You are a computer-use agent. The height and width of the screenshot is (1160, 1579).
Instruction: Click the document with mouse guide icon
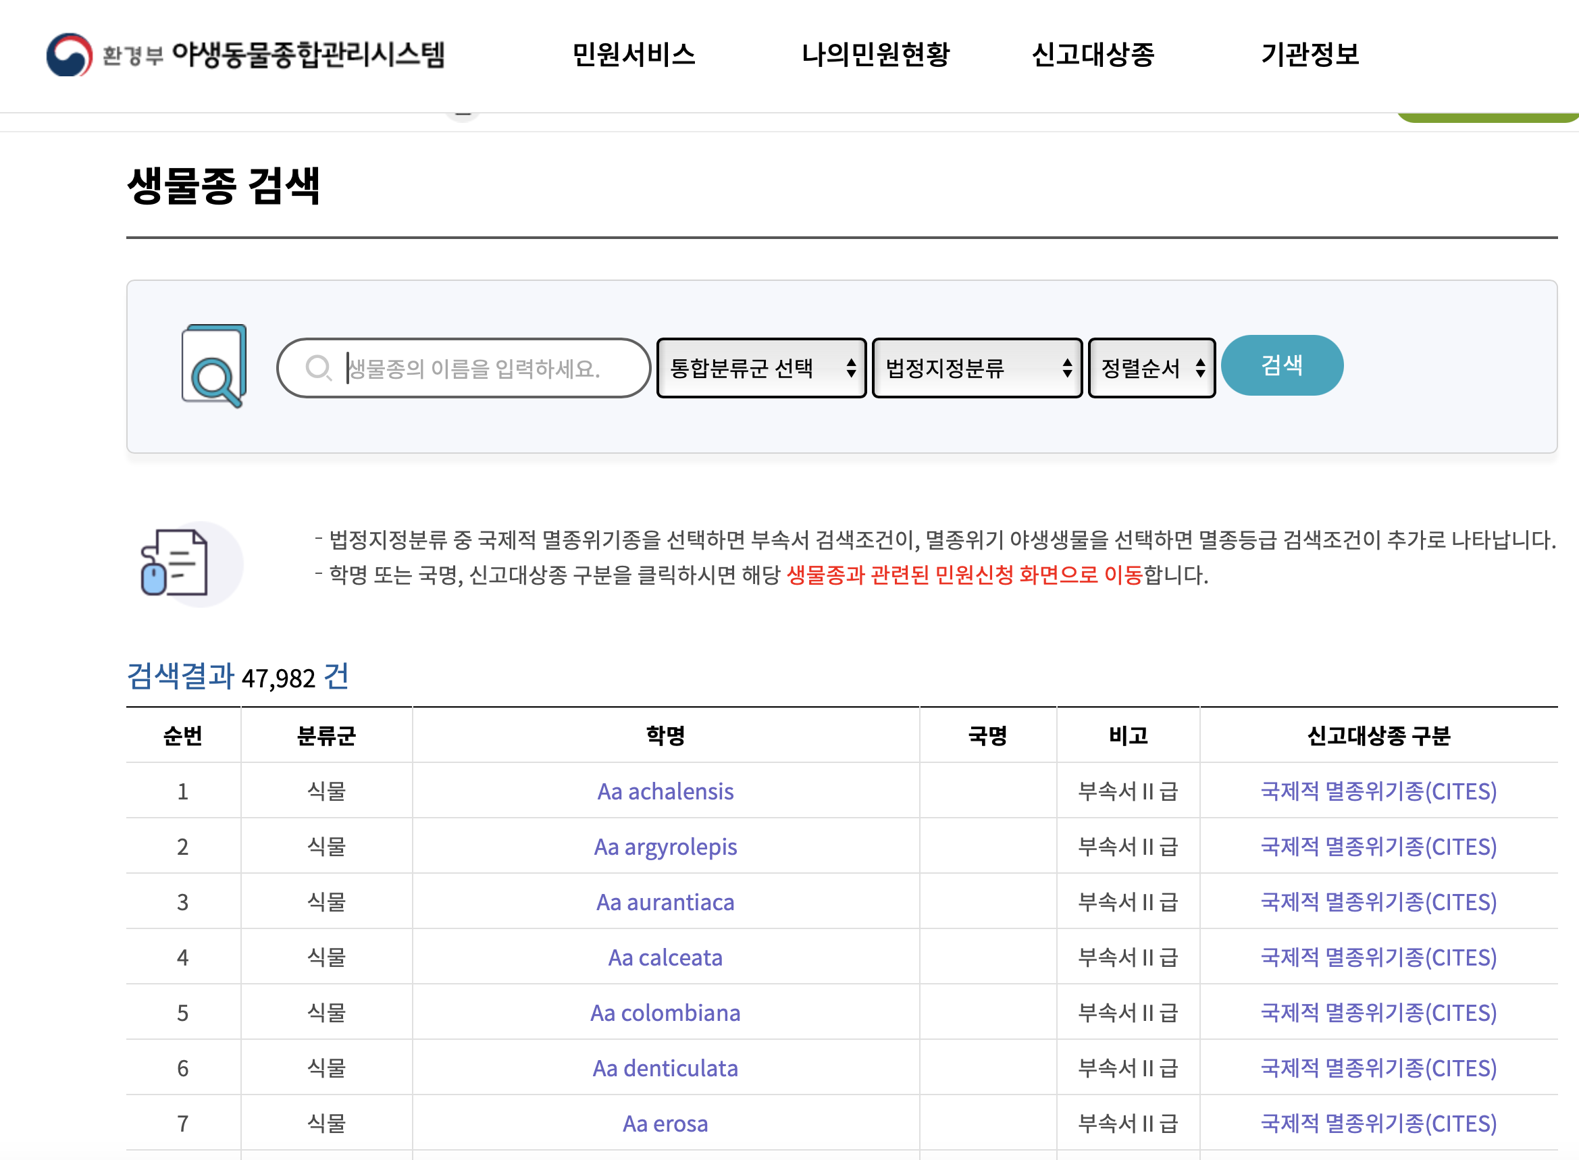click(x=176, y=563)
